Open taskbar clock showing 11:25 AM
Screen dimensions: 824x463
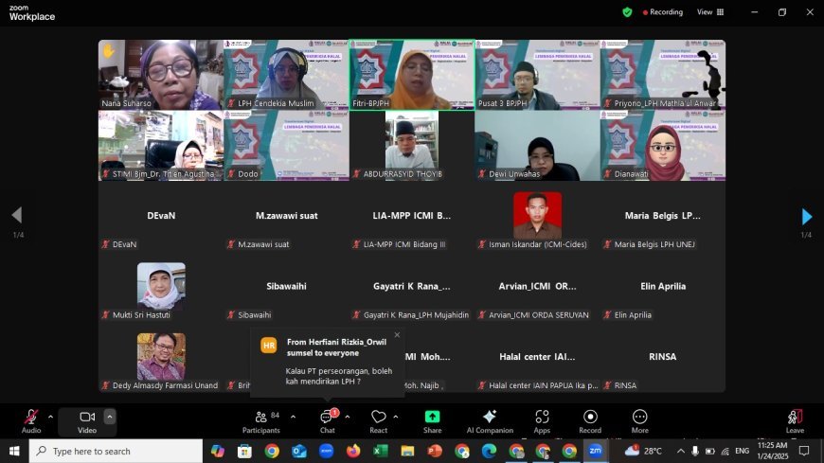click(773, 451)
